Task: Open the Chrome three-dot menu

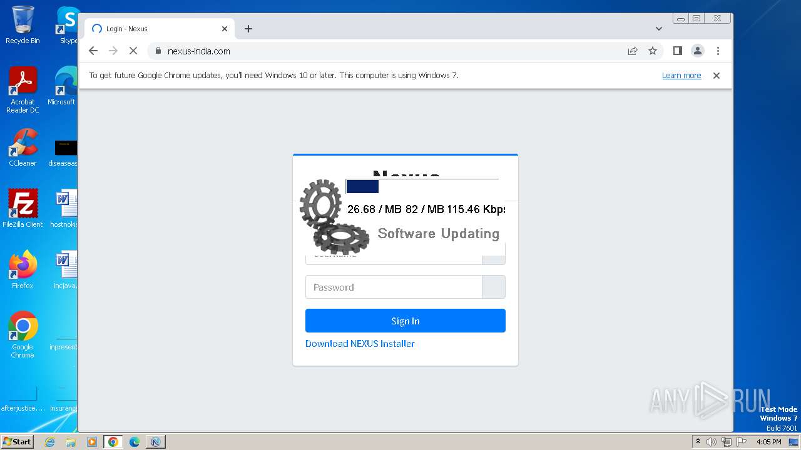Action: (718, 51)
